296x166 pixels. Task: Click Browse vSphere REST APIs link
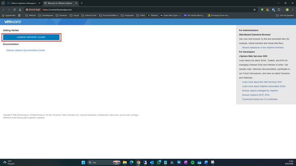256,95
